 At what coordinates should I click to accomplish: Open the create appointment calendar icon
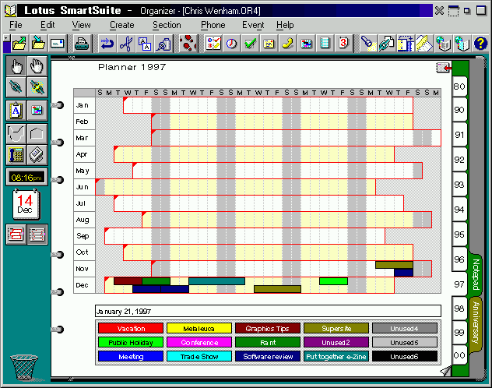213,43
